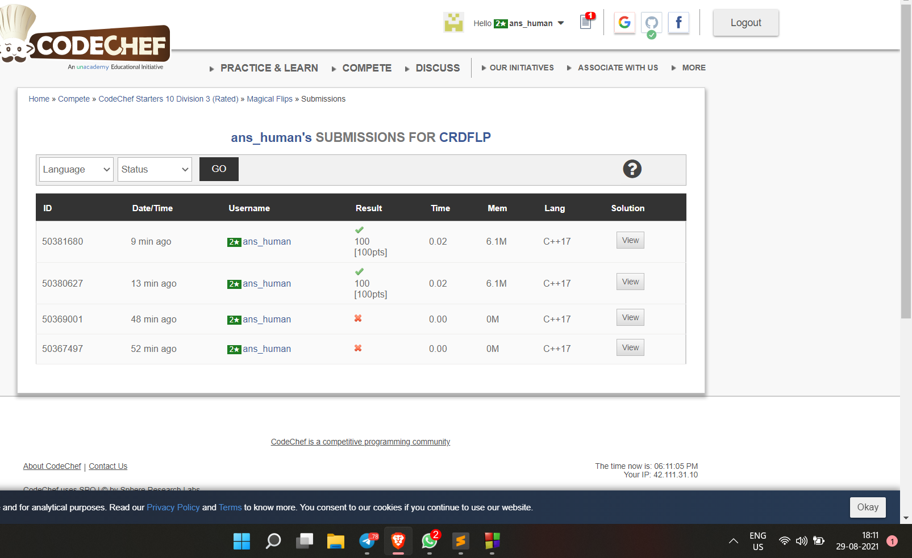Open ENG US language switcher in tray
This screenshot has height=558, width=912.
pyautogui.click(x=758, y=541)
